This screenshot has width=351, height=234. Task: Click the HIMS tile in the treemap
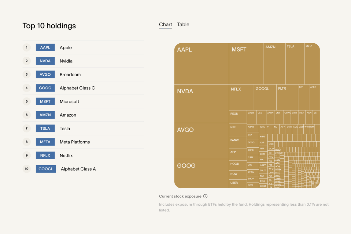pyautogui.click(x=263, y=137)
